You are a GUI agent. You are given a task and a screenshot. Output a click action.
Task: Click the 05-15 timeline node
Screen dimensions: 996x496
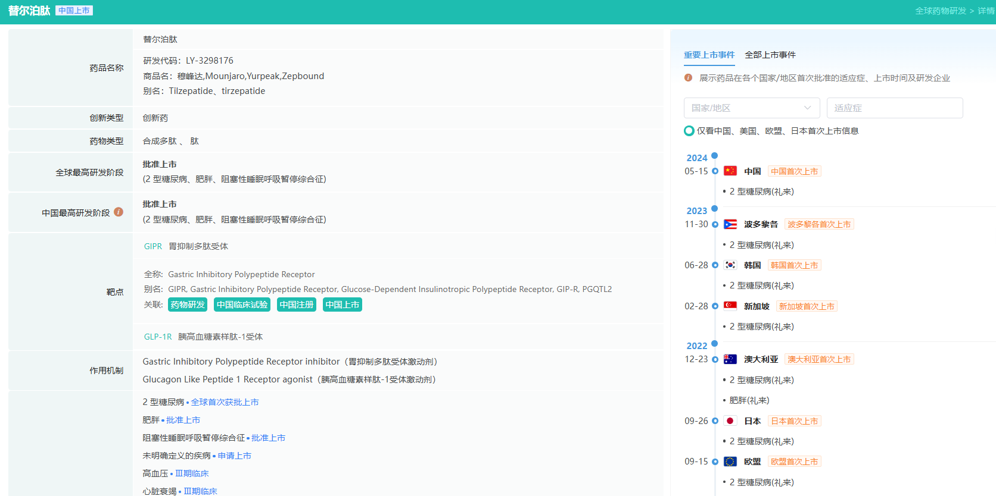coord(715,171)
